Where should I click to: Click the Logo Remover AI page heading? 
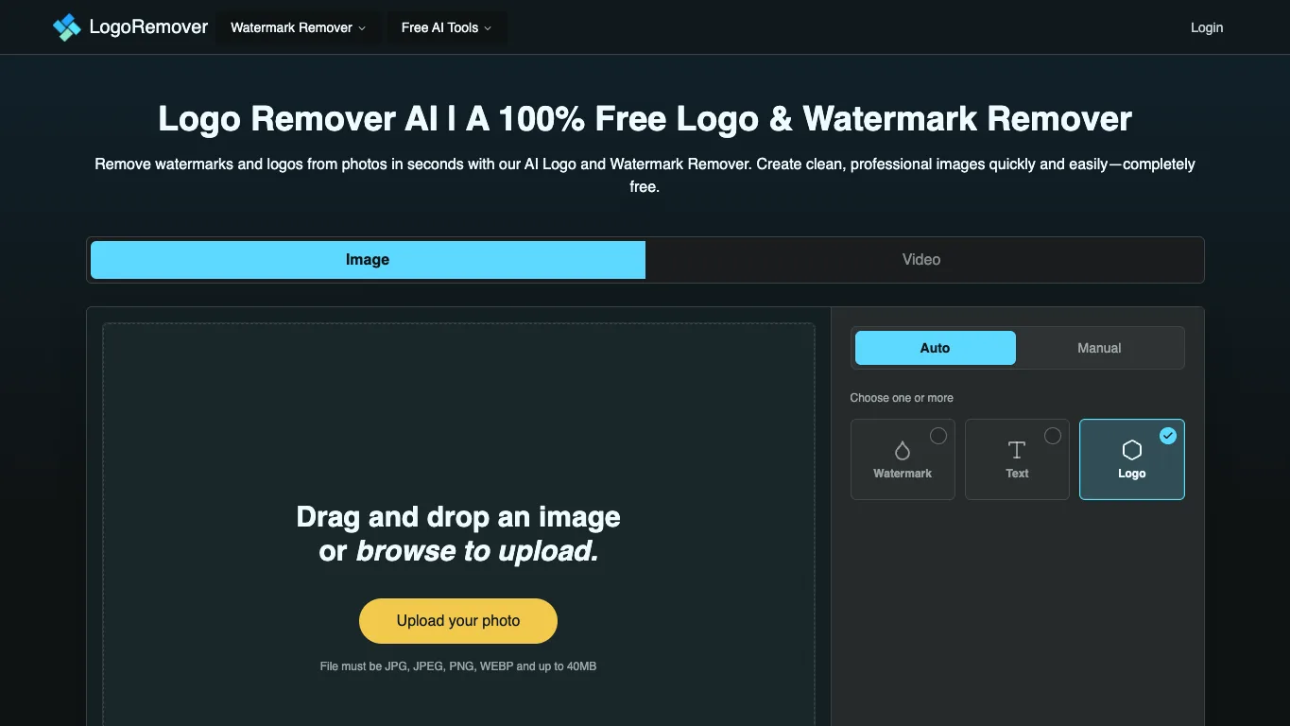(x=645, y=119)
